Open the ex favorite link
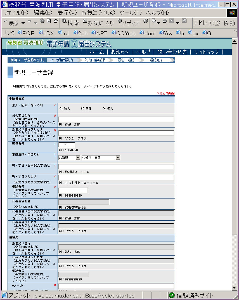 click(193, 33)
